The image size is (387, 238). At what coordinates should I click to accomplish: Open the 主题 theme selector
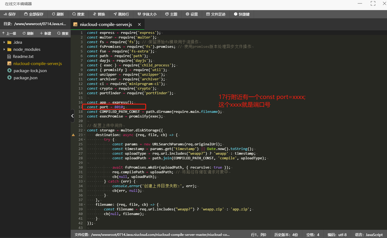click(x=171, y=14)
